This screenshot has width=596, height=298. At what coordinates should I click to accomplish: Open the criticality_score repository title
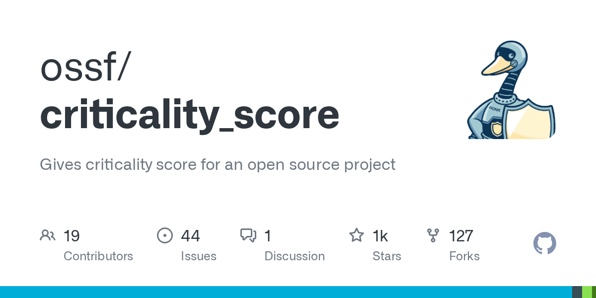coord(190,114)
